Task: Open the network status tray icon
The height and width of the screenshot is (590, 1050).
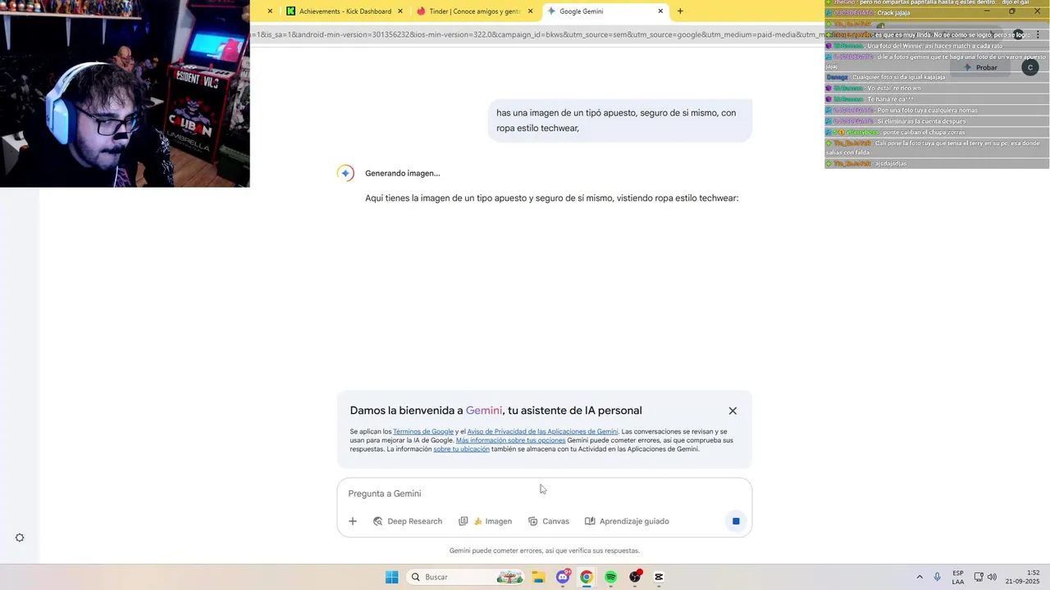Action: coord(979,577)
